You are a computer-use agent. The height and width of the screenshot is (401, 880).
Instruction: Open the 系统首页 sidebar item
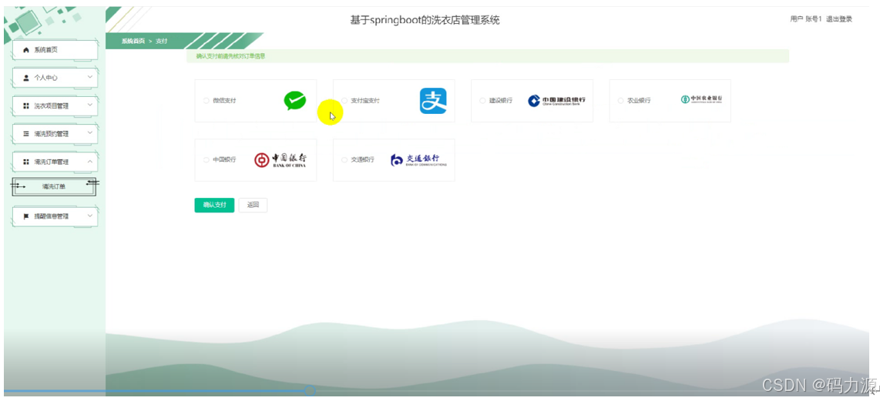(55, 50)
